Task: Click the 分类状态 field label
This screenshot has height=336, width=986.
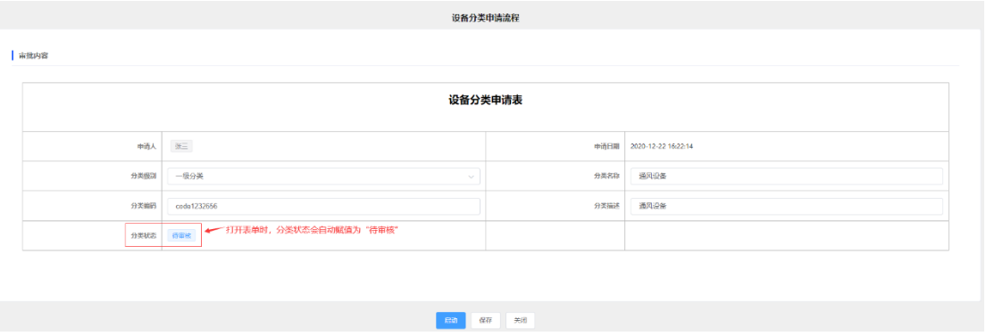Action: pyautogui.click(x=144, y=236)
